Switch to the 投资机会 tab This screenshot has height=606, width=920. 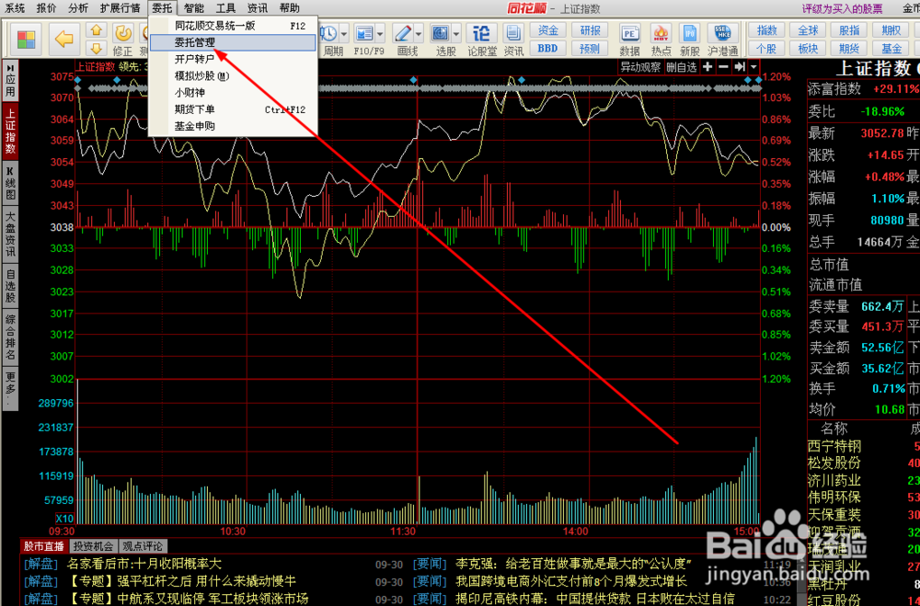tap(93, 546)
